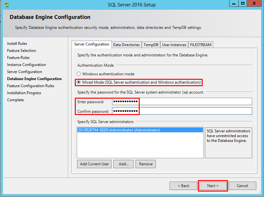
Task: Switch to the Data Directories tab
Action: [x=126, y=45]
